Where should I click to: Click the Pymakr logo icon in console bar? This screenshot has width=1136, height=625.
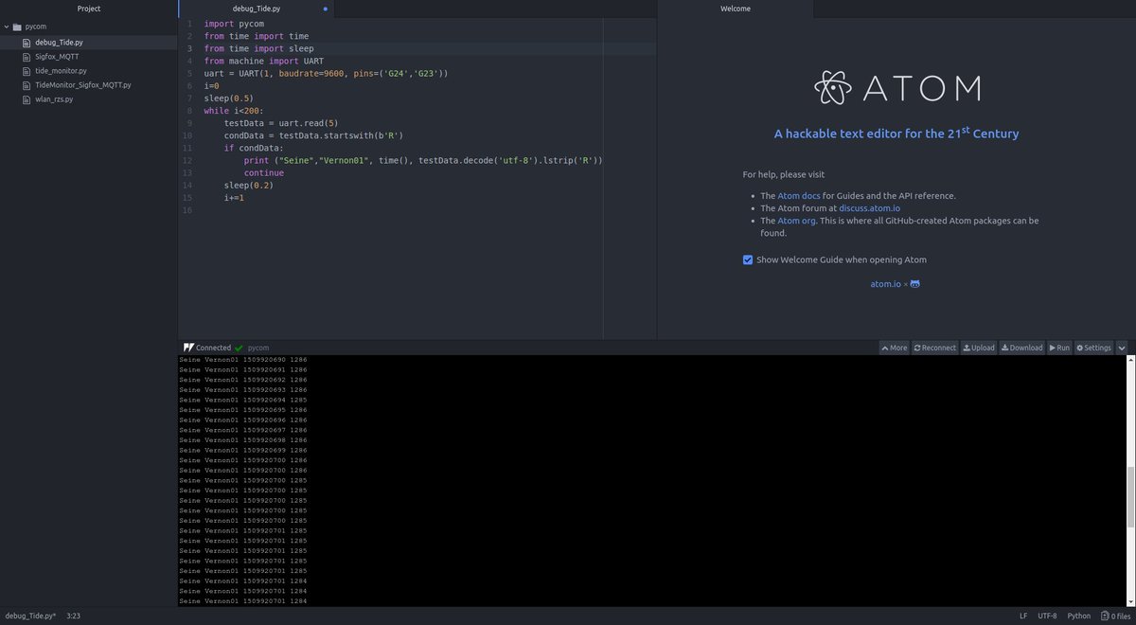(x=188, y=348)
